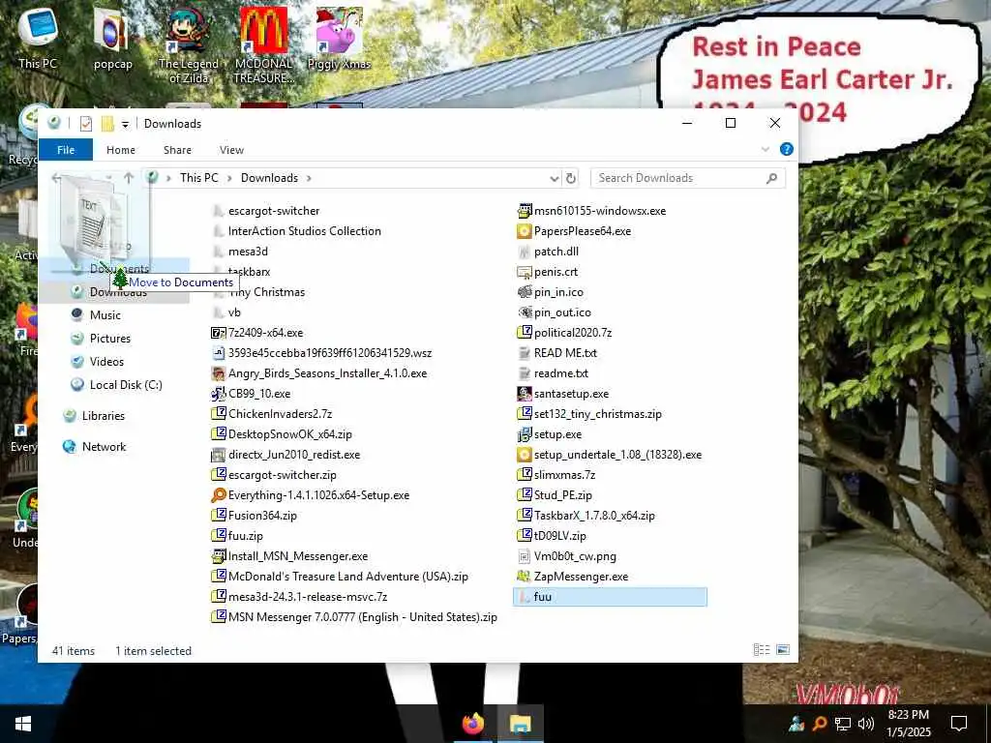Switch to the View ribbon tab
Image resolution: width=991 pixels, height=743 pixels.
point(231,150)
